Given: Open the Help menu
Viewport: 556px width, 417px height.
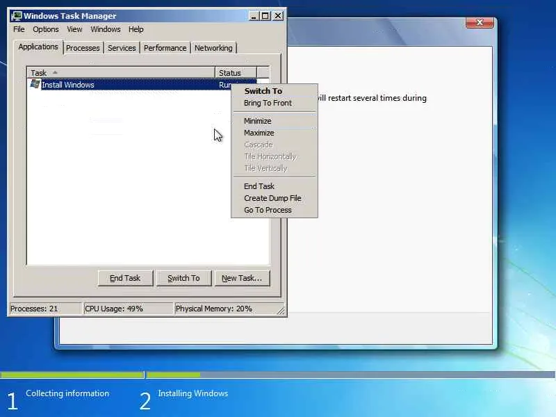Looking at the screenshot, I should (x=136, y=29).
